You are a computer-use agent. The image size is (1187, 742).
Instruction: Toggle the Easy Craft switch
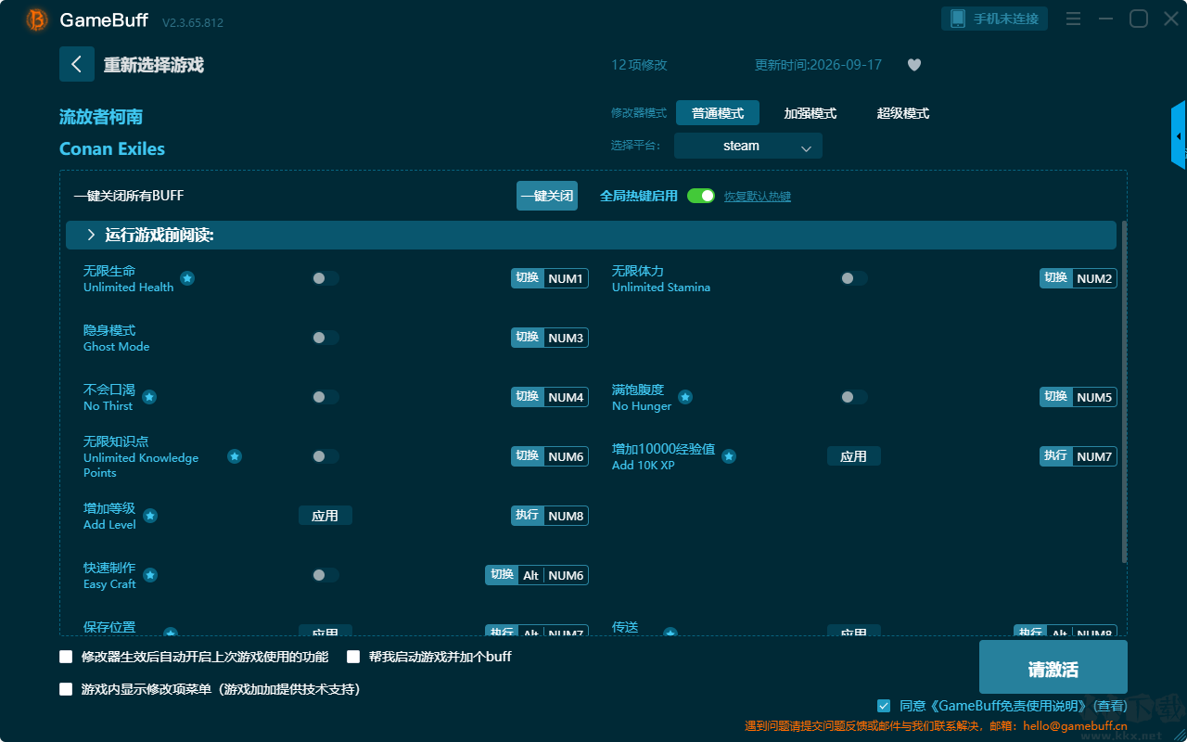325,575
